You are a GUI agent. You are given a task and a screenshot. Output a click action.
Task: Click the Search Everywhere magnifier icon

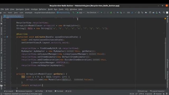(x=164, y=13)
